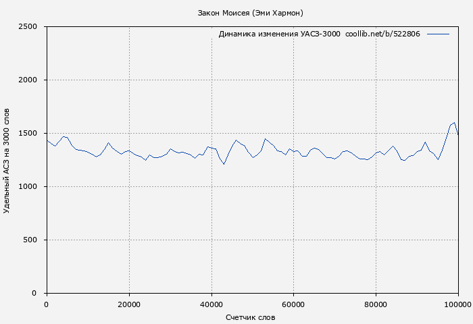This screenshot has width=473, height=324.
Task: Click the 100000 tick label on x-axis
Action: [x=457, y=304]
